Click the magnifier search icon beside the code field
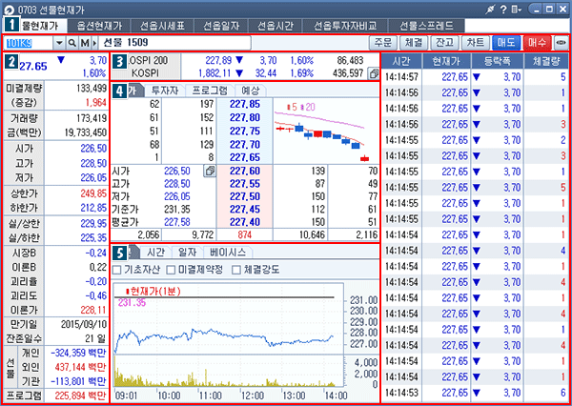 [71, 44]
